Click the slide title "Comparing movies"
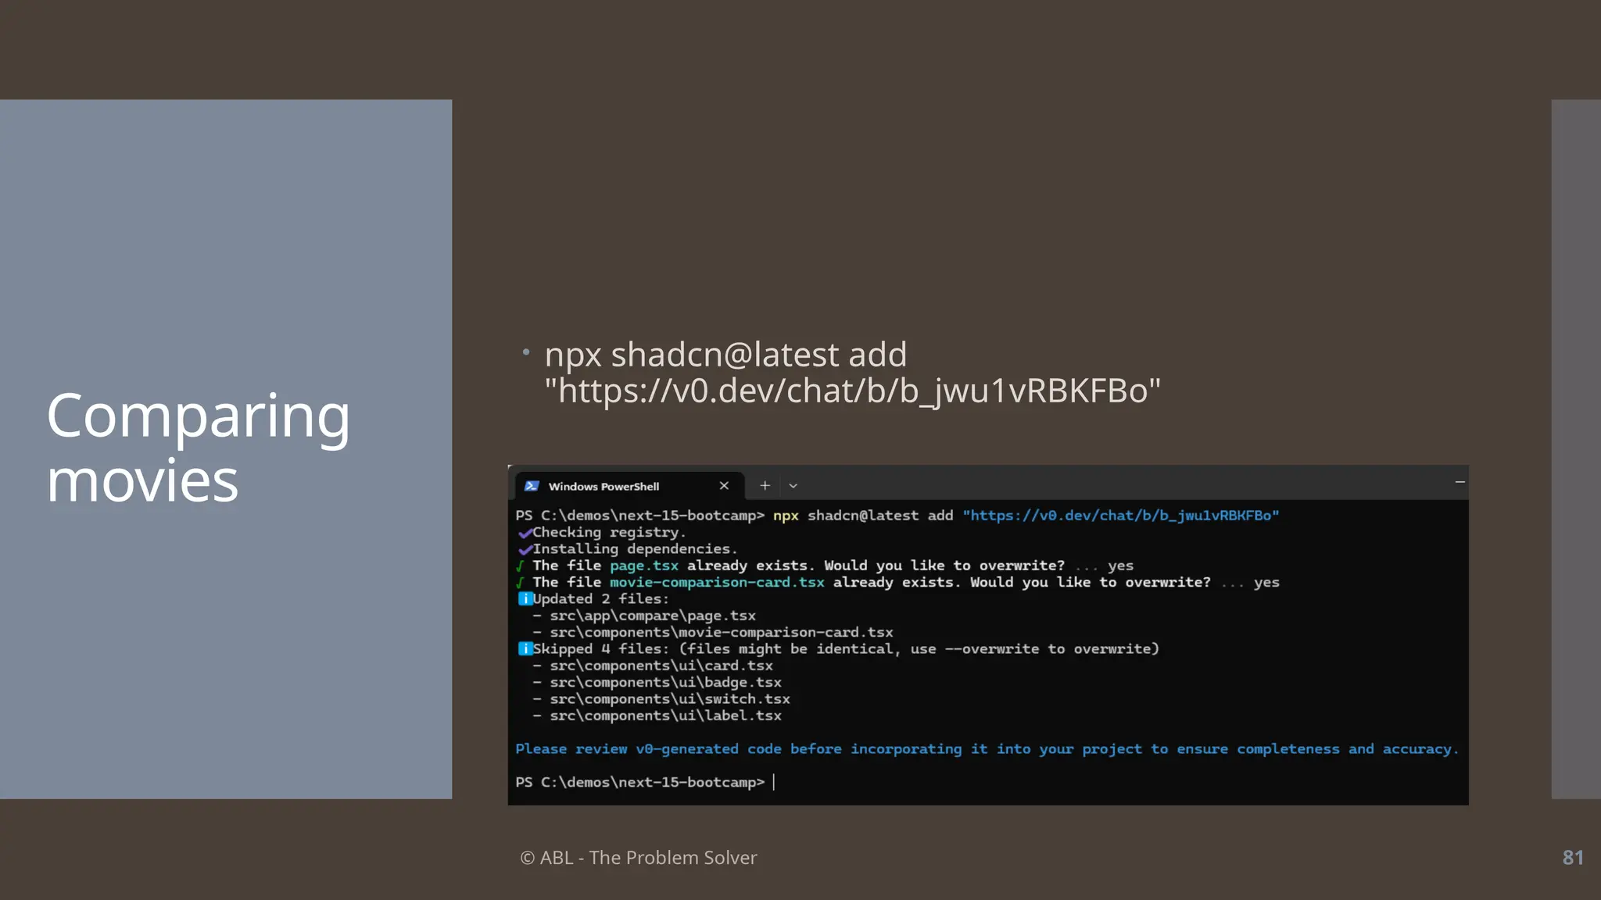 pyautogui.click(x=198, y=448)
